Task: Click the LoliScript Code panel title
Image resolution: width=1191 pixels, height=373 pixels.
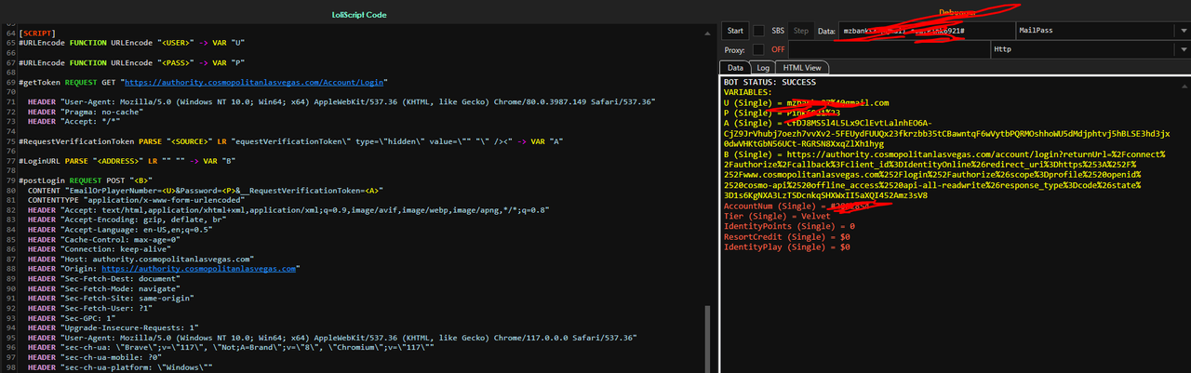Action: 359,16
